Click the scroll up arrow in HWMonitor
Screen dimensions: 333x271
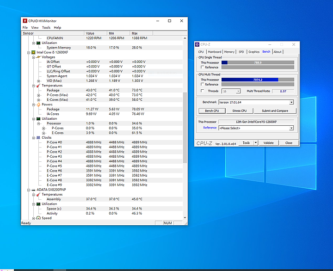click(x=185, y=38)
